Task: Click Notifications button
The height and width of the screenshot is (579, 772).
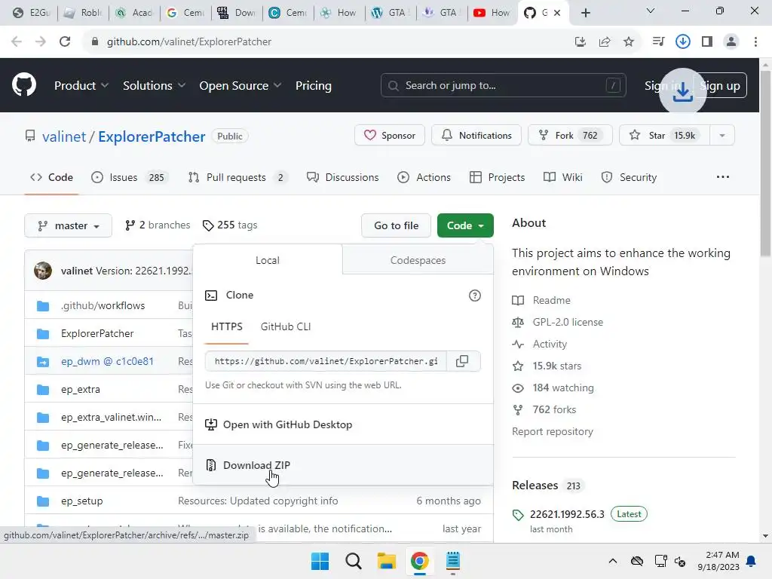Action: click(x=476, y=136)
